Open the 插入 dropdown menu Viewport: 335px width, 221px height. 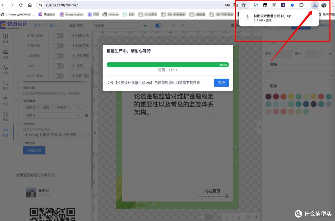[55, 25]
